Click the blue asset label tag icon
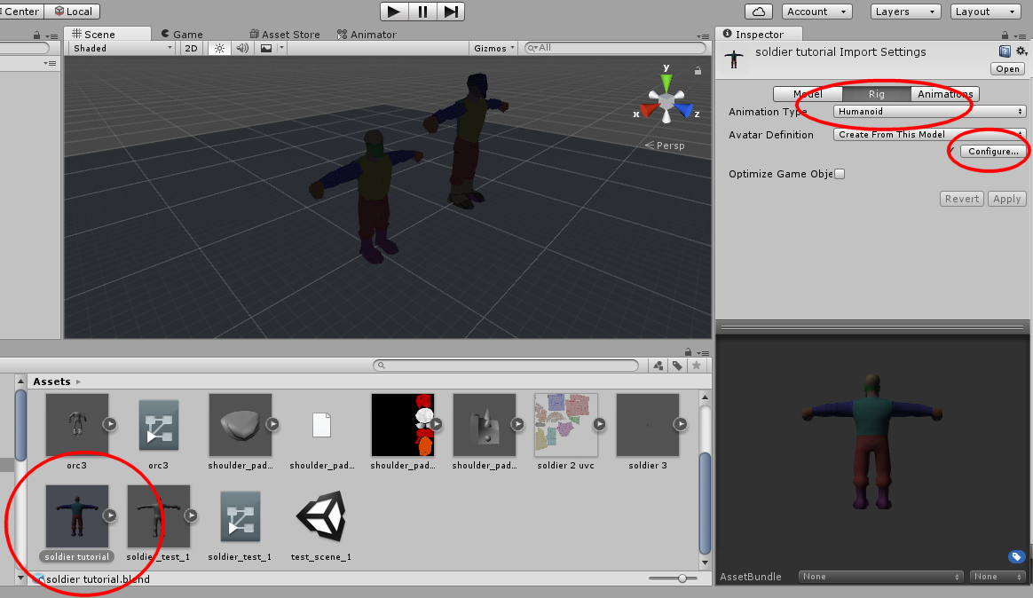 coord(1016,556)
